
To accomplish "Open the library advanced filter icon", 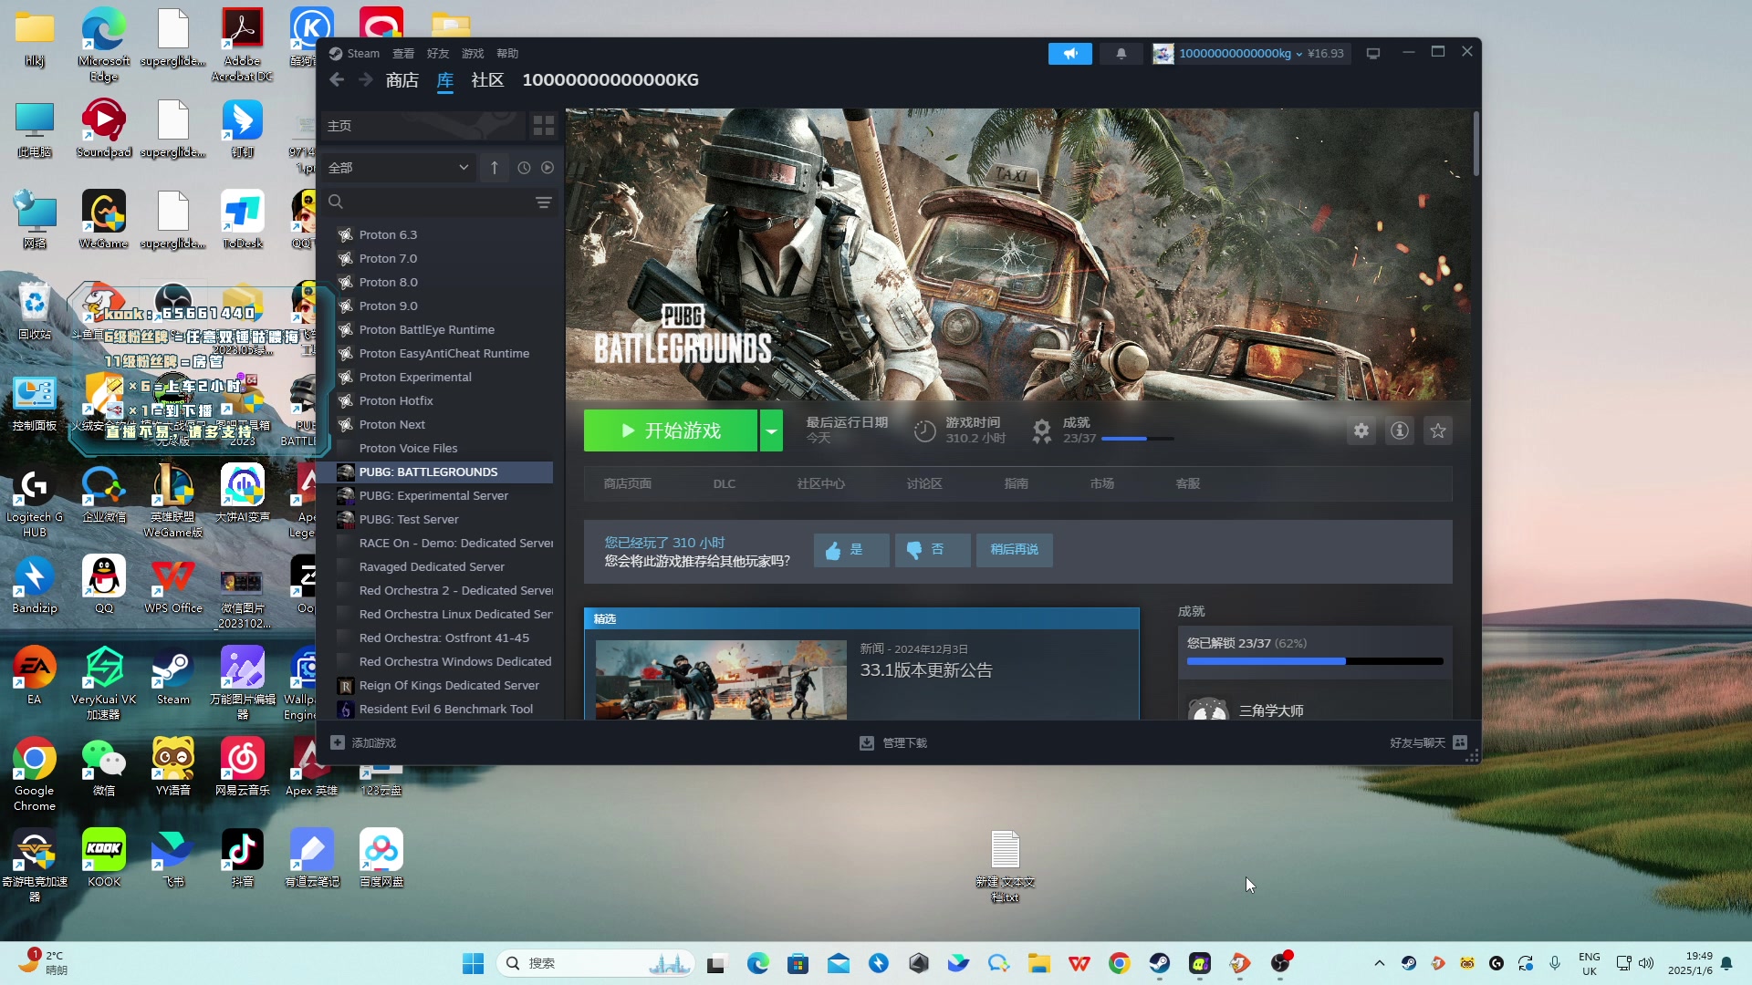I will 544,202.
